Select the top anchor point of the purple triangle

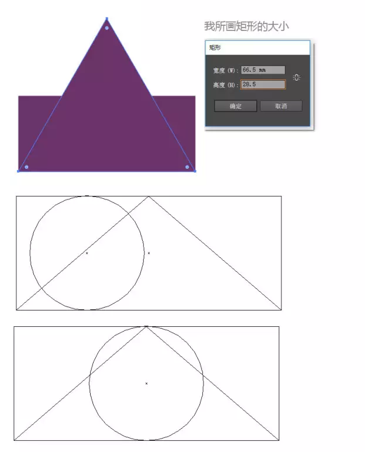click(x=107, y=19)
